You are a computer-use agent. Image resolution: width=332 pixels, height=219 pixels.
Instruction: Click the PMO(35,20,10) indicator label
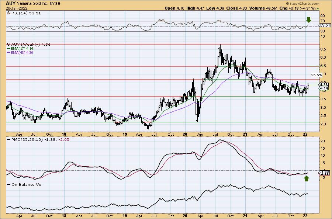point(27,140)
